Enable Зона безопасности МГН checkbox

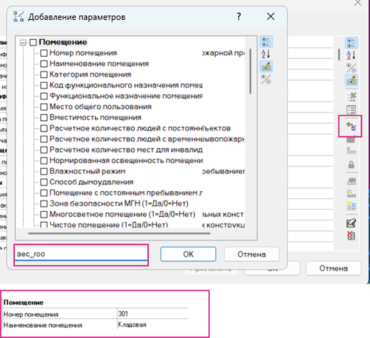pyautogui.click(x=44, y=204)
